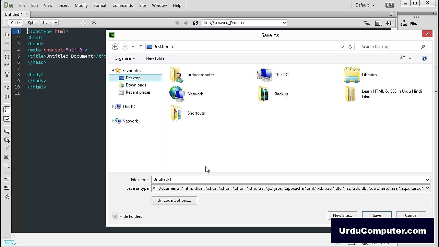Open the Modify menu
The width and height of the screenshot is (439, 247).
pos(81,5)
